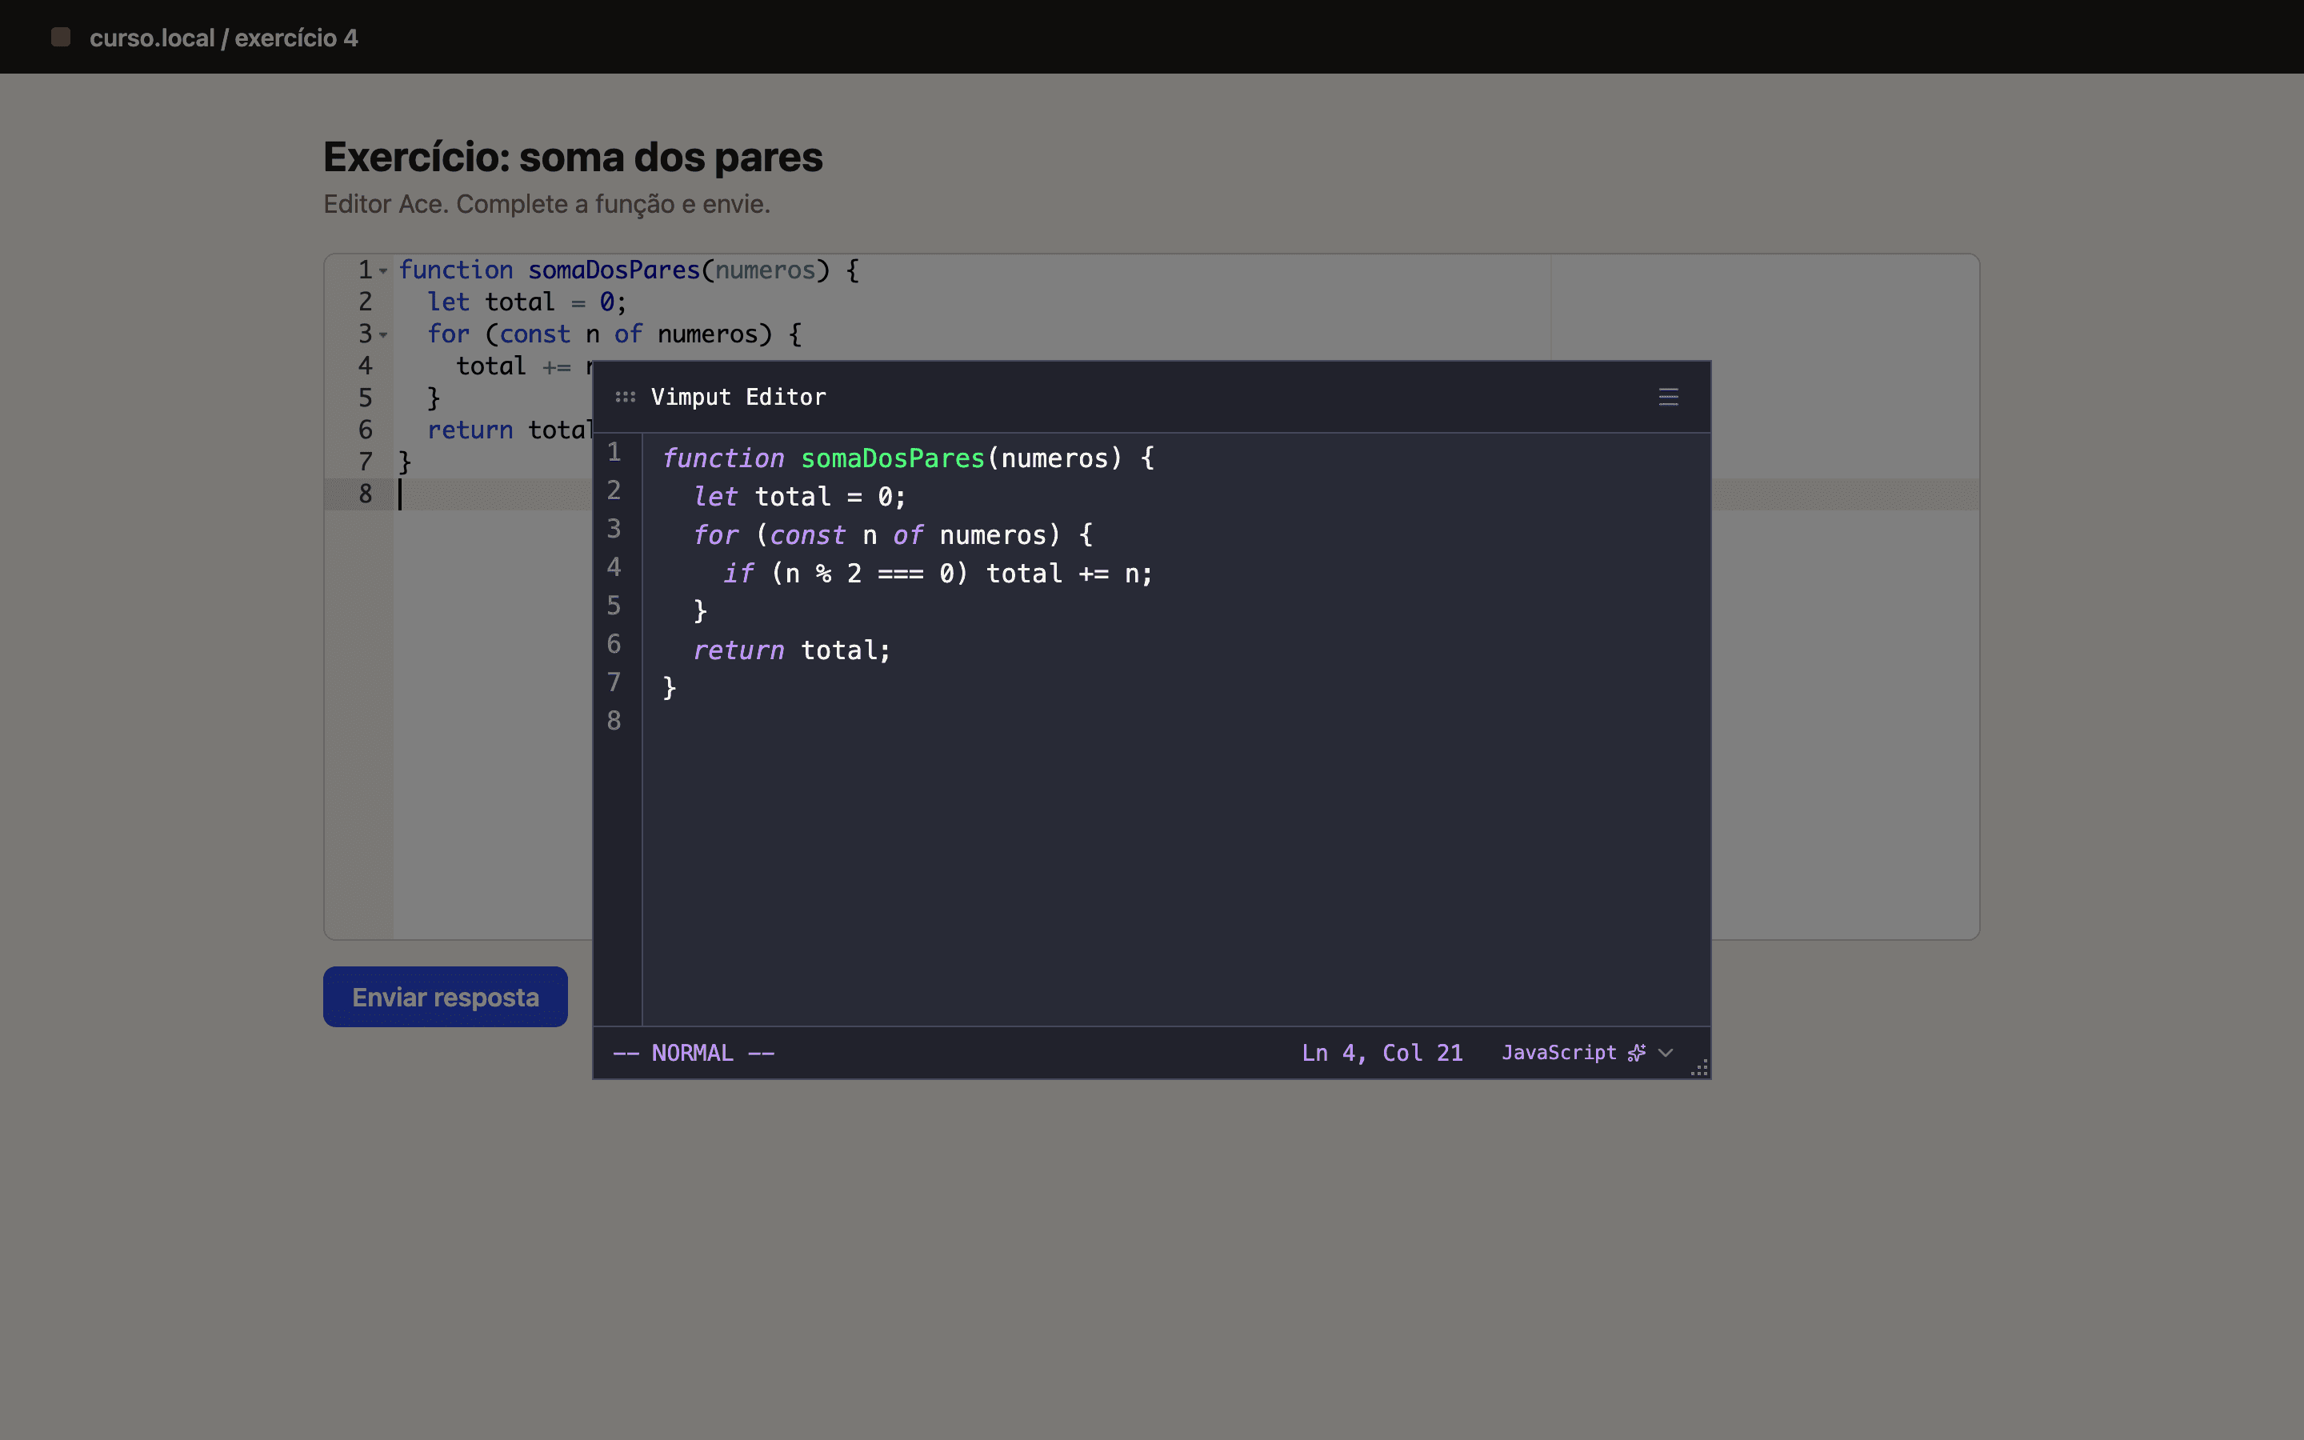Click the Vimput Editor title text
This screenshot has width=2304, height=1440.
738,397
